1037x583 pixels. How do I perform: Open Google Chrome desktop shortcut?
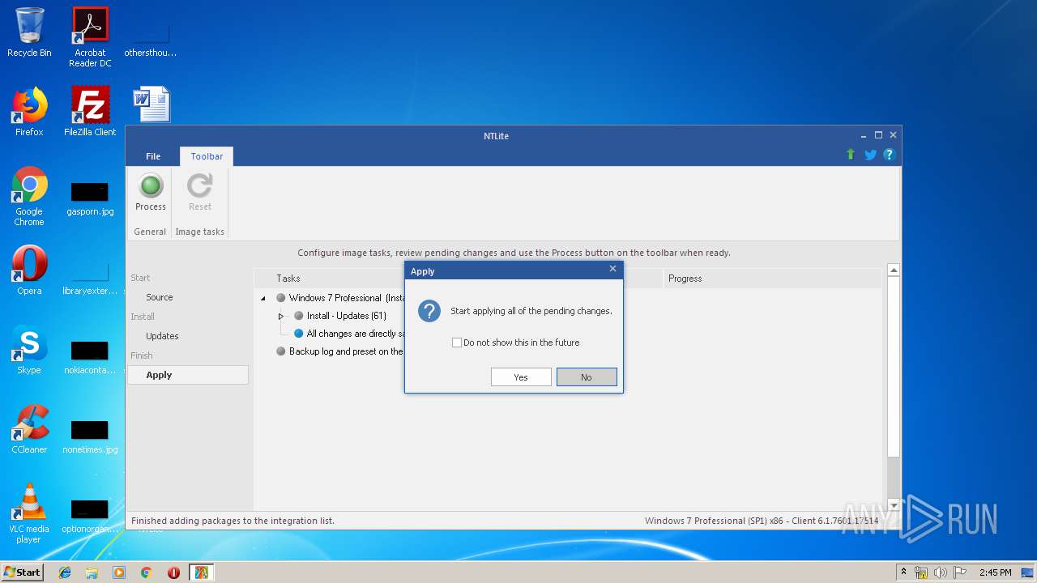tap(29, 196)
